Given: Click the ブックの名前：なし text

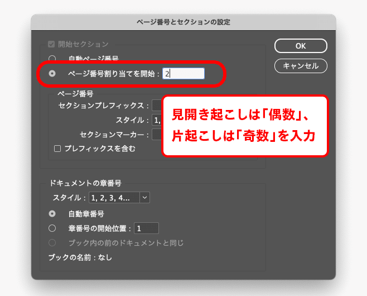Looking at the screenshot, I should click(80, 257).
